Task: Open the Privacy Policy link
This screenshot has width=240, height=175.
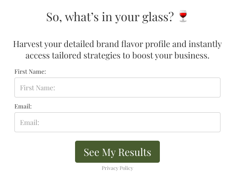Action: (117, 168)
